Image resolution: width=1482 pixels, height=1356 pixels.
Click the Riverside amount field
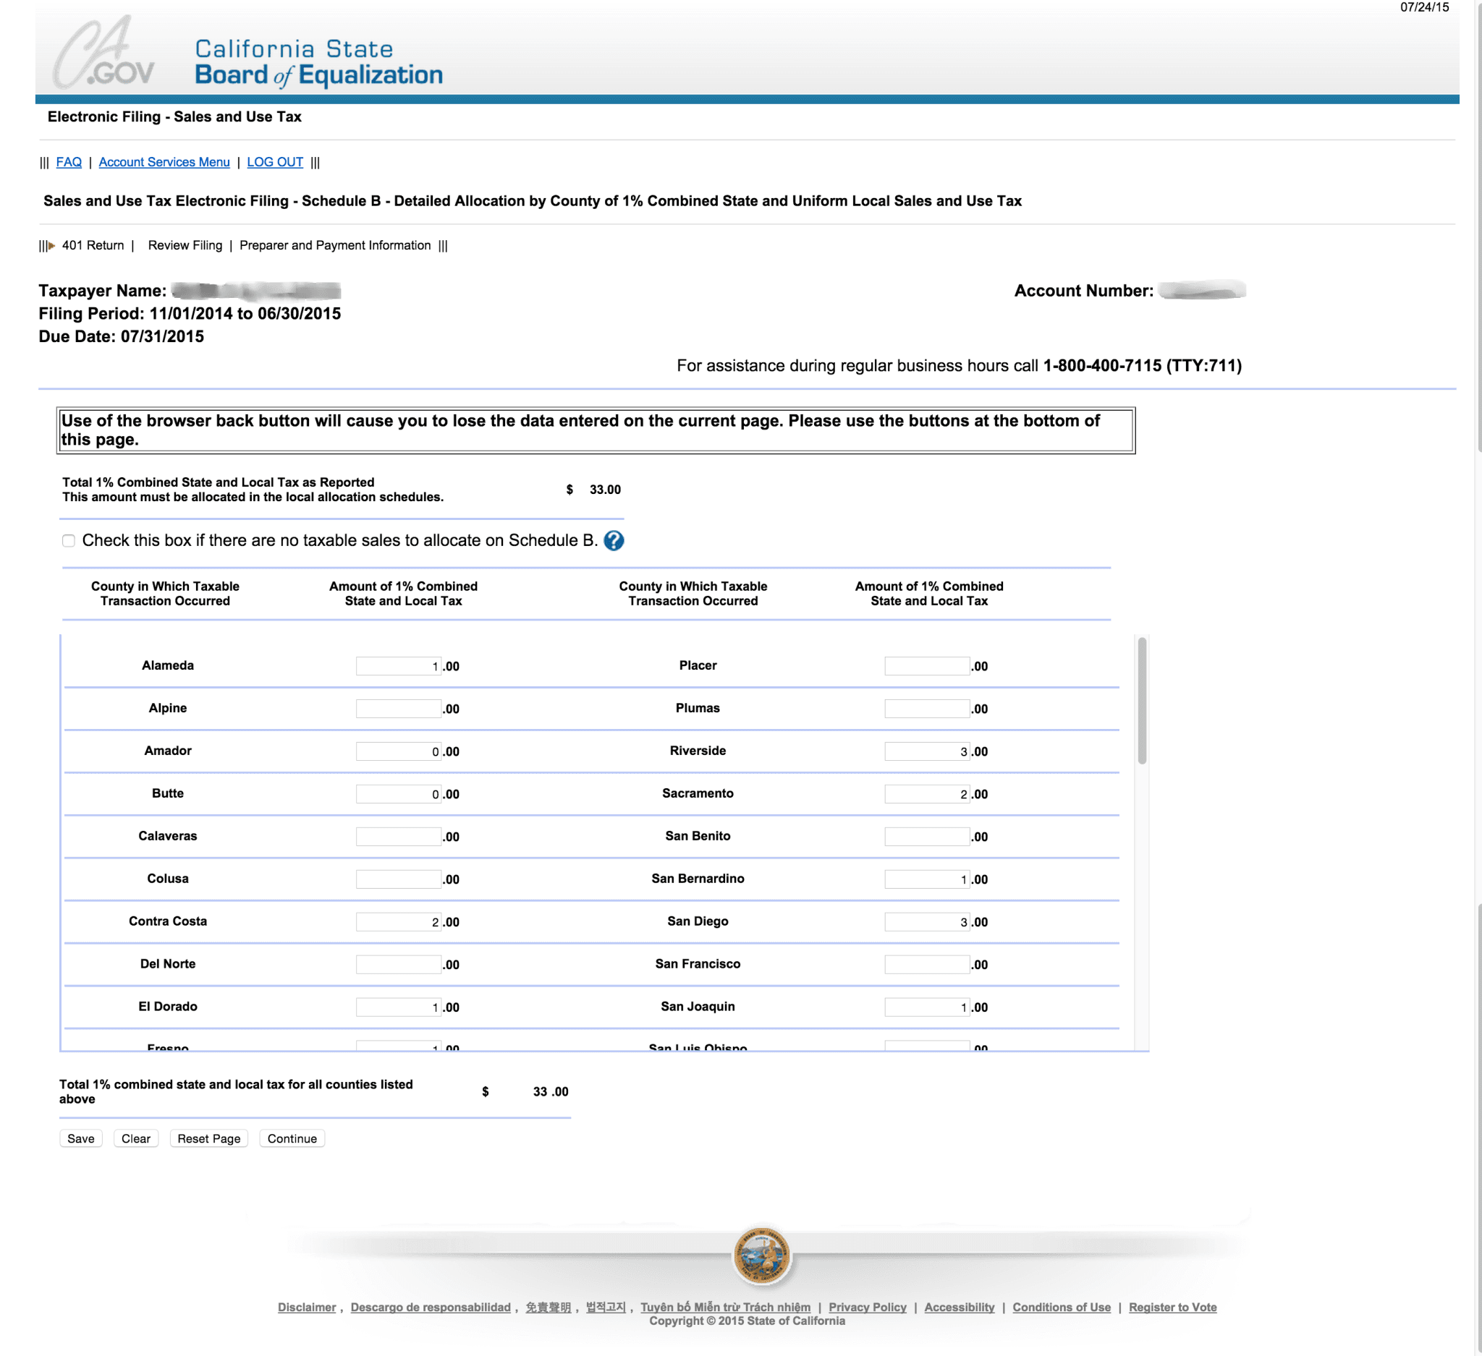pos(927,751)
